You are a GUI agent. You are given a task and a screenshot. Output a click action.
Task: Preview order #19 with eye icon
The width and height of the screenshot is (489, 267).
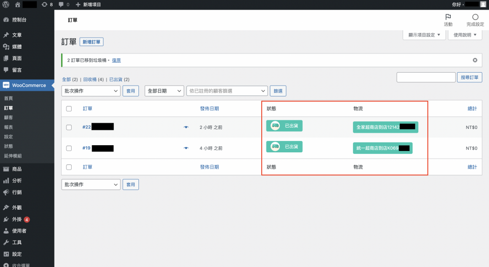tap(186, 148)
